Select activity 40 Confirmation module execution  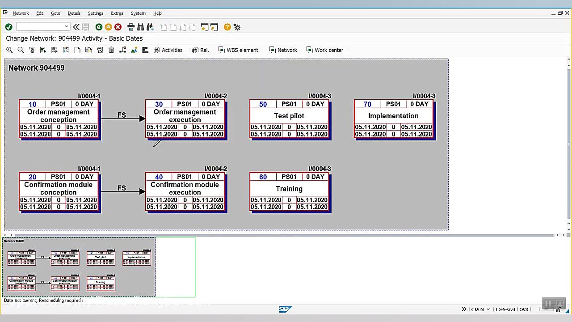coord(185,192)
